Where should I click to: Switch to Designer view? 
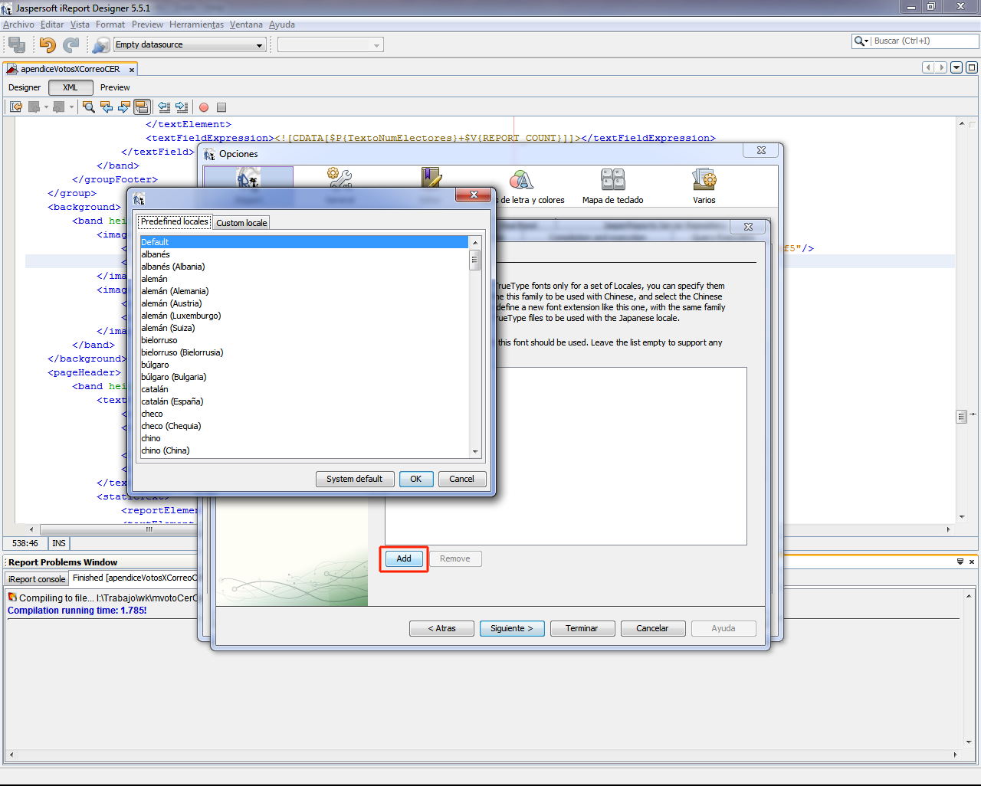click(x=25, y=87)
